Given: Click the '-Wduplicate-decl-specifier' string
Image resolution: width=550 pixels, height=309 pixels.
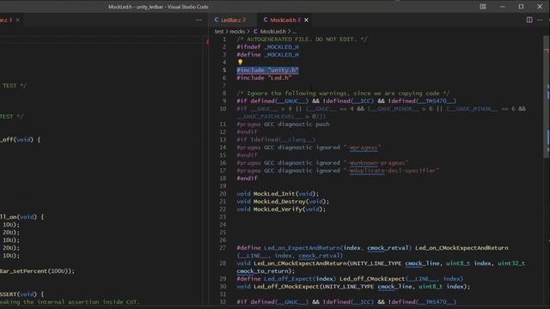Looking at the screenshot, I should (x=392, y=171).
